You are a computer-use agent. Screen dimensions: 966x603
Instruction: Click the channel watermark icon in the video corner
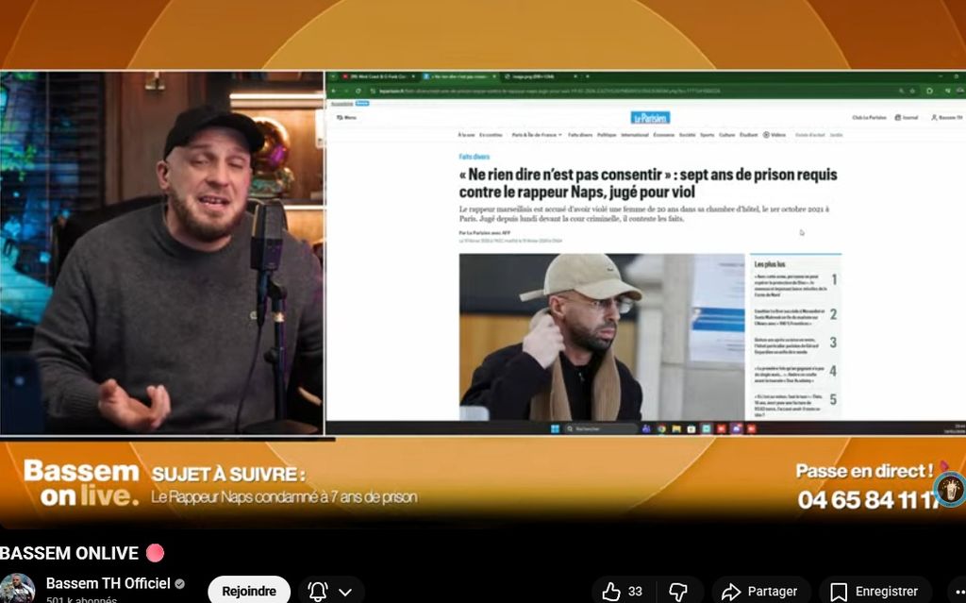click(950, 490)
